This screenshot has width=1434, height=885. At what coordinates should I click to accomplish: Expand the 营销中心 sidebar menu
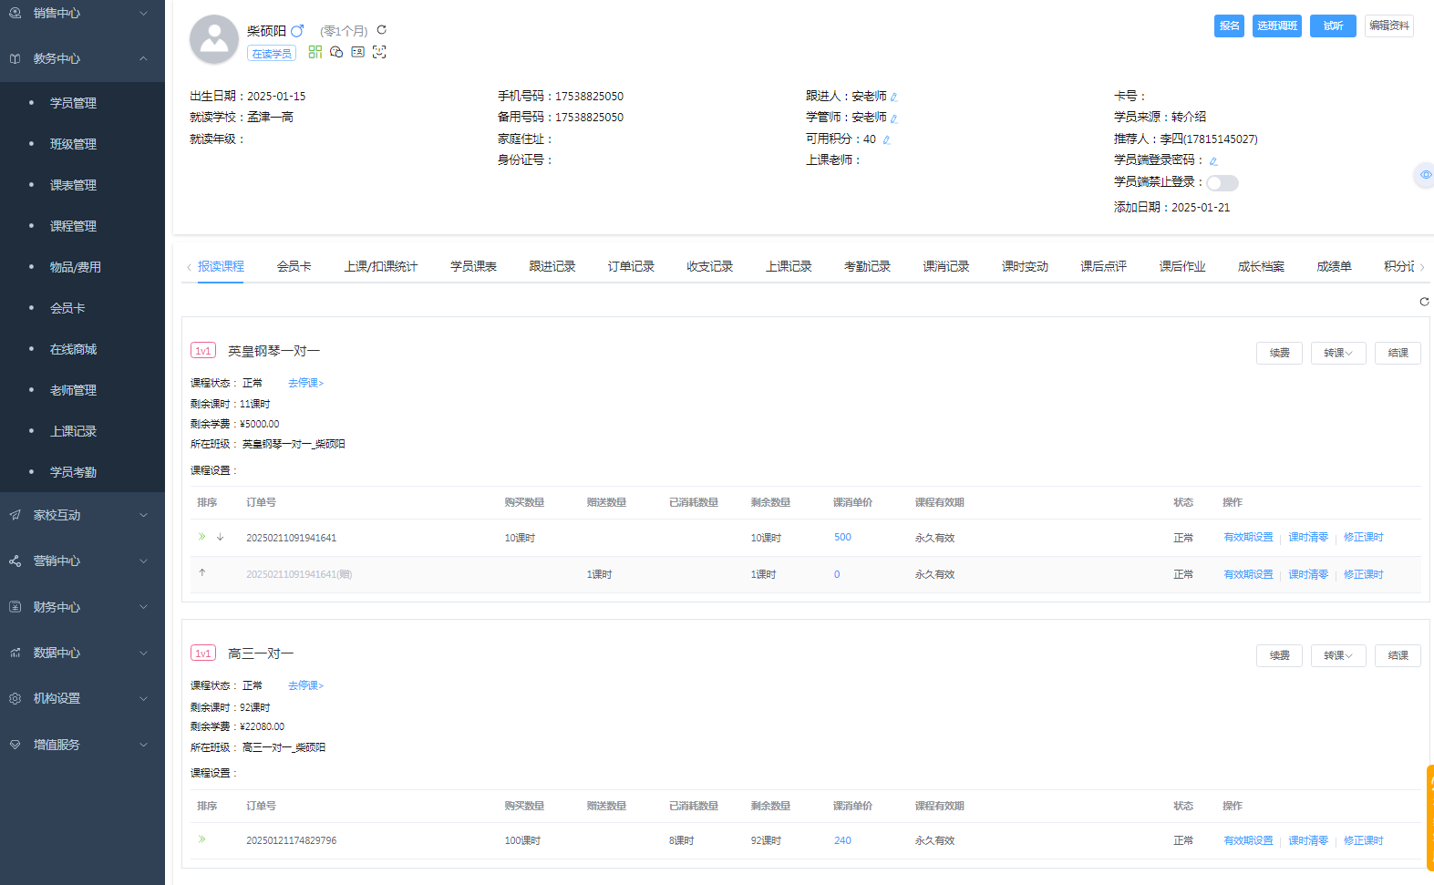(82, 561)
